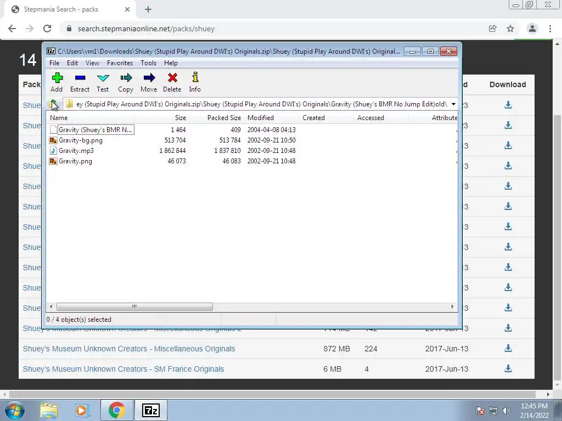Click the browser's vertical page scrollbar
The image size is (562, 421).
pyautogui.click(x=557, y=247)
